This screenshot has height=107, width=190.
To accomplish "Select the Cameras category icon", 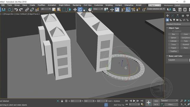I will (x=178, y=20).
